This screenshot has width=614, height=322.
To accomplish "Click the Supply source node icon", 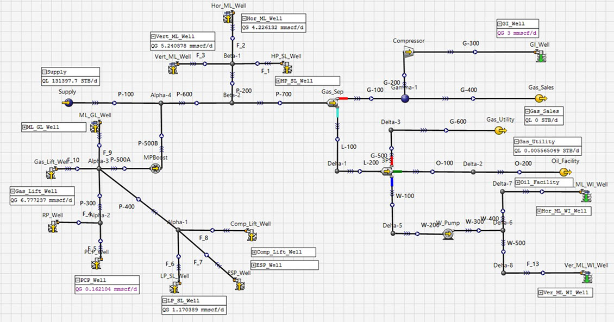I will [x=67, y=102].
